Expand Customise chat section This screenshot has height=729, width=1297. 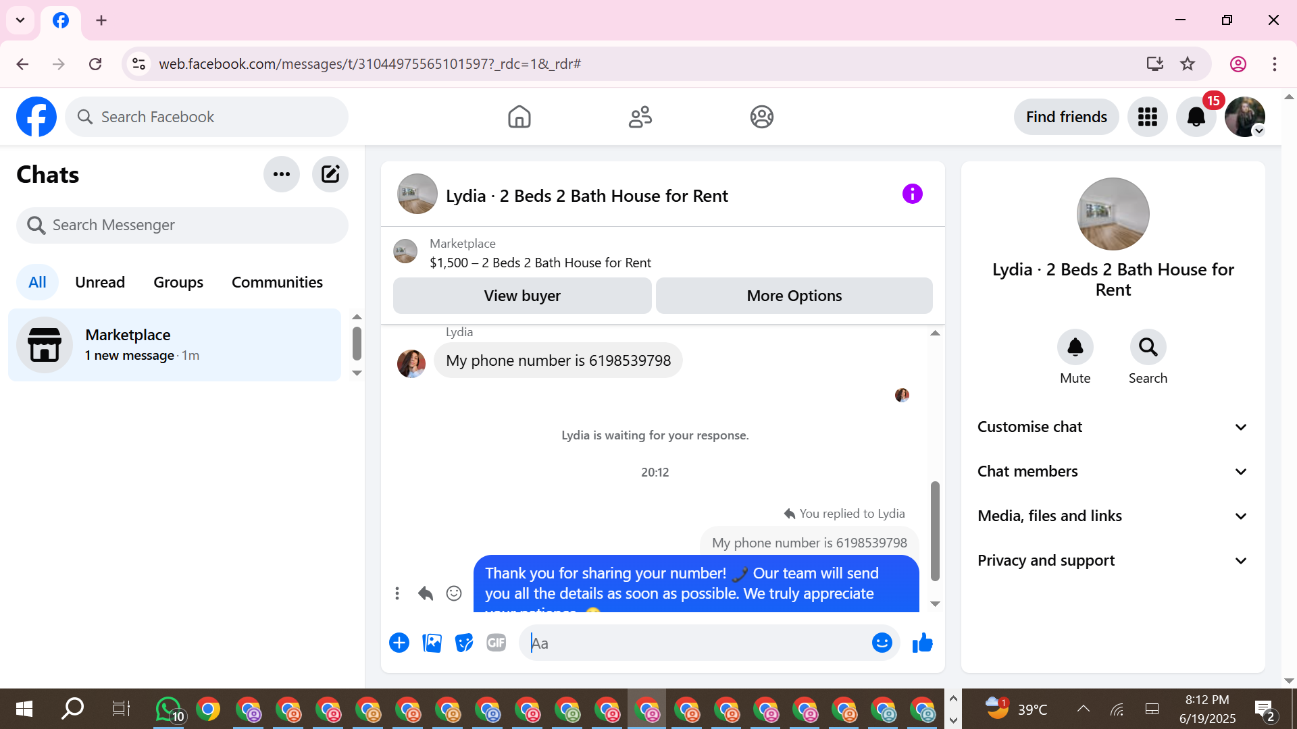[x=1113, y=427]
